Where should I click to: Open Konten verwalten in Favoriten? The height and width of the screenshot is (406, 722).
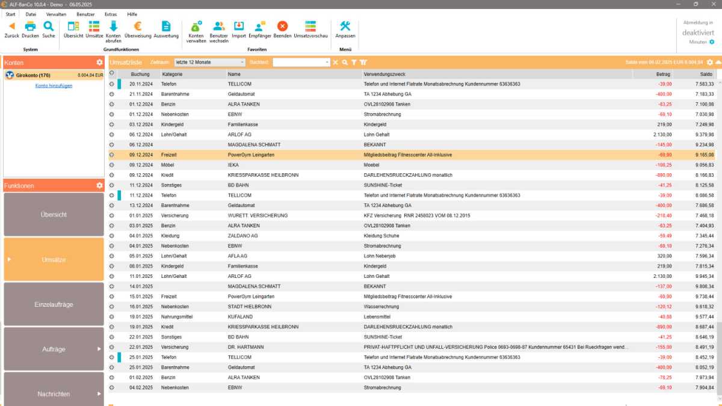coord(196,26)
